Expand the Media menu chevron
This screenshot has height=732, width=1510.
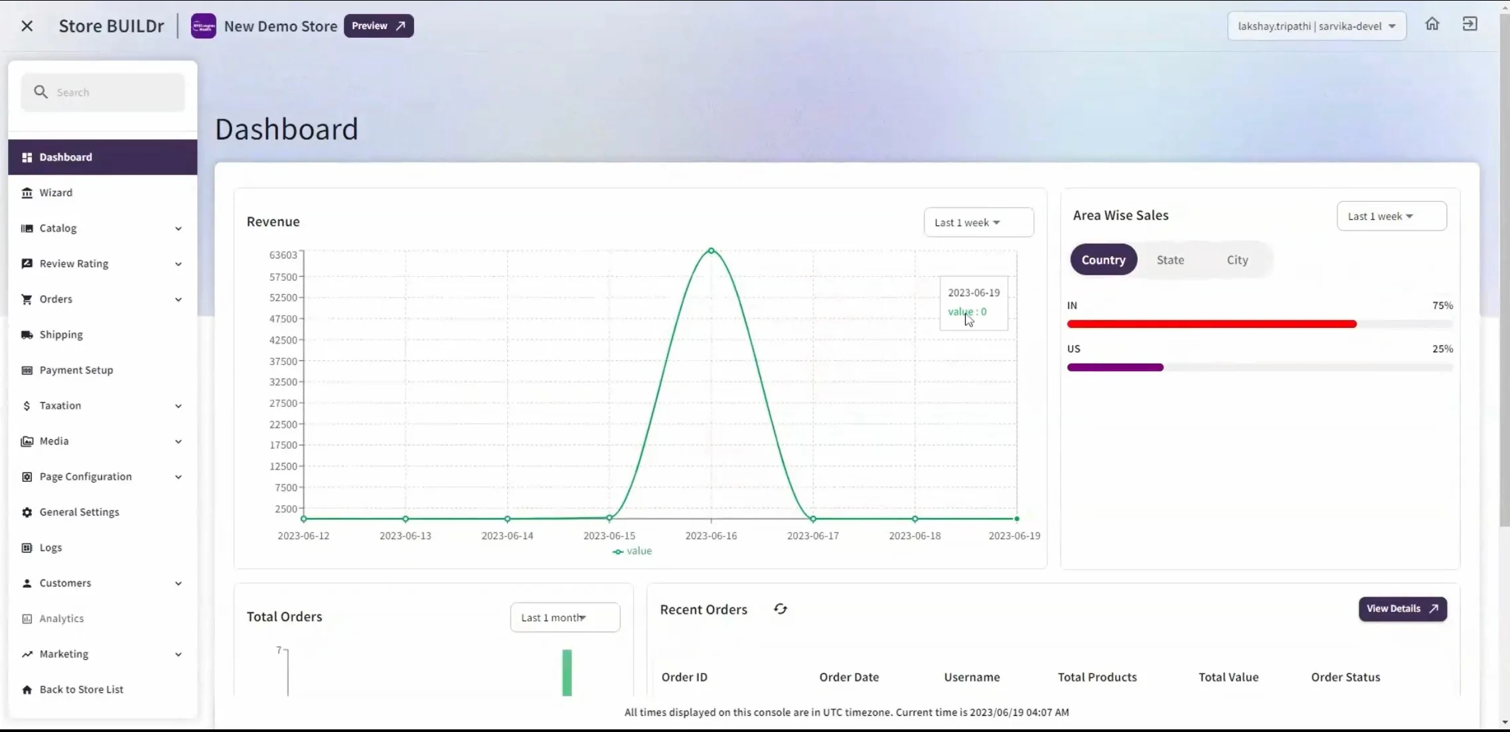178,441
